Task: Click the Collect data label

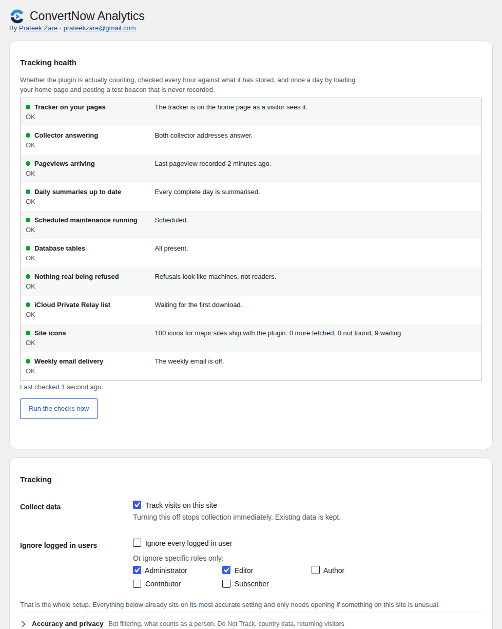Action: click(x=41, y=507)
